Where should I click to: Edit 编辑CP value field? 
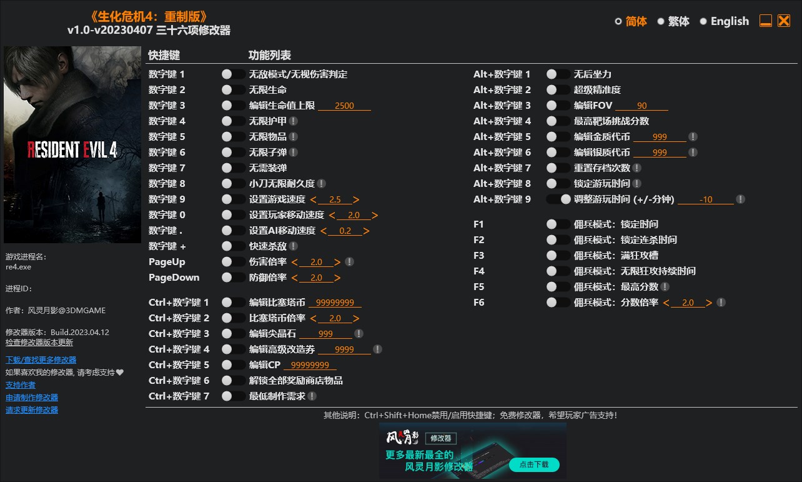click(310, 365)
